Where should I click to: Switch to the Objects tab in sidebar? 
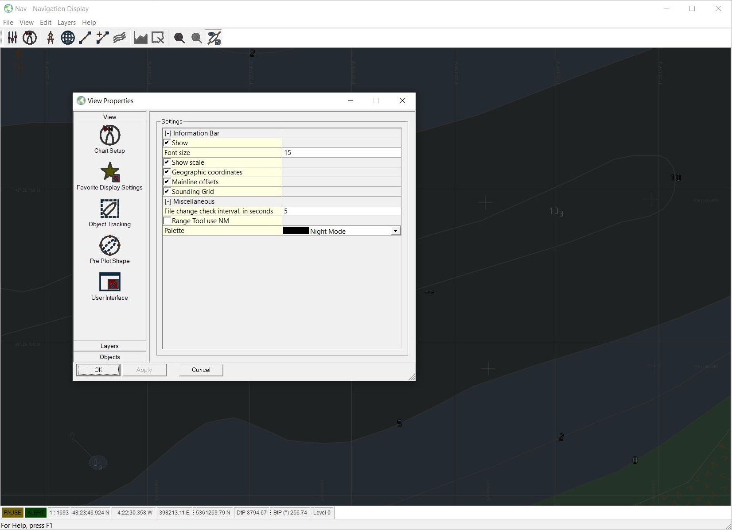click(109, 357)
